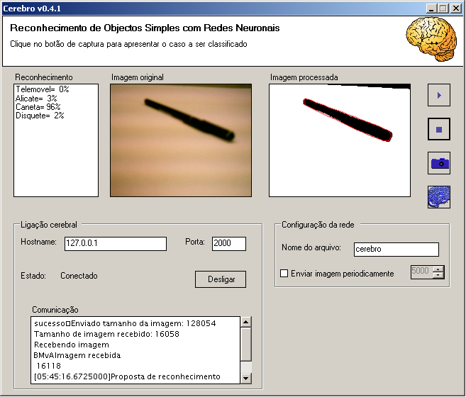Image resolution: width=466 pixels, height=397 pixels.
Task: Click the Imagem processada picture
Action: pyautogui.click(x=340, y=140)
